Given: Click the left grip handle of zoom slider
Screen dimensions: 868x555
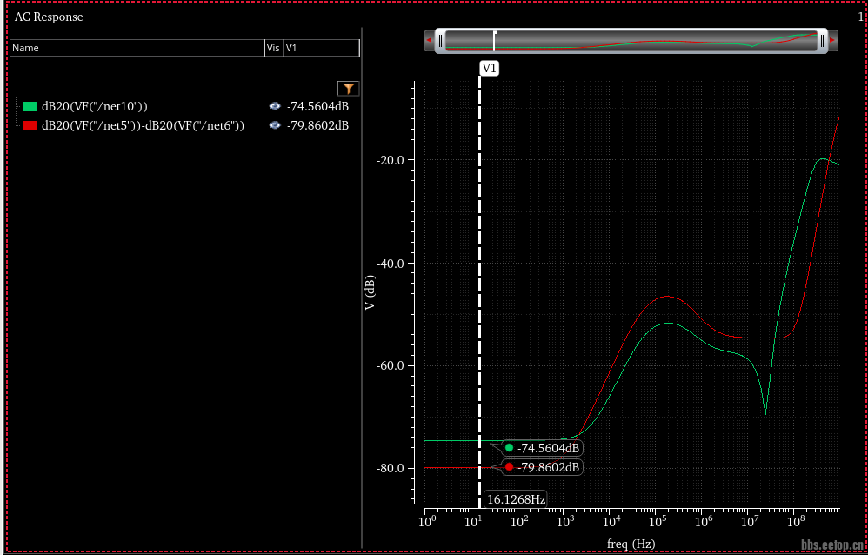Looking at the screenshot, I should (441, 40).
